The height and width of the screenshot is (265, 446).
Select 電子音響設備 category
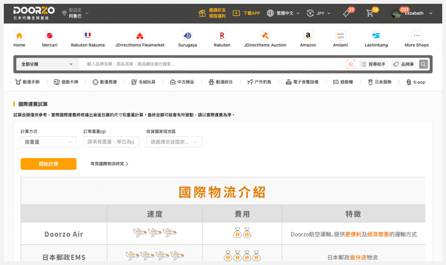pos(302,82)
